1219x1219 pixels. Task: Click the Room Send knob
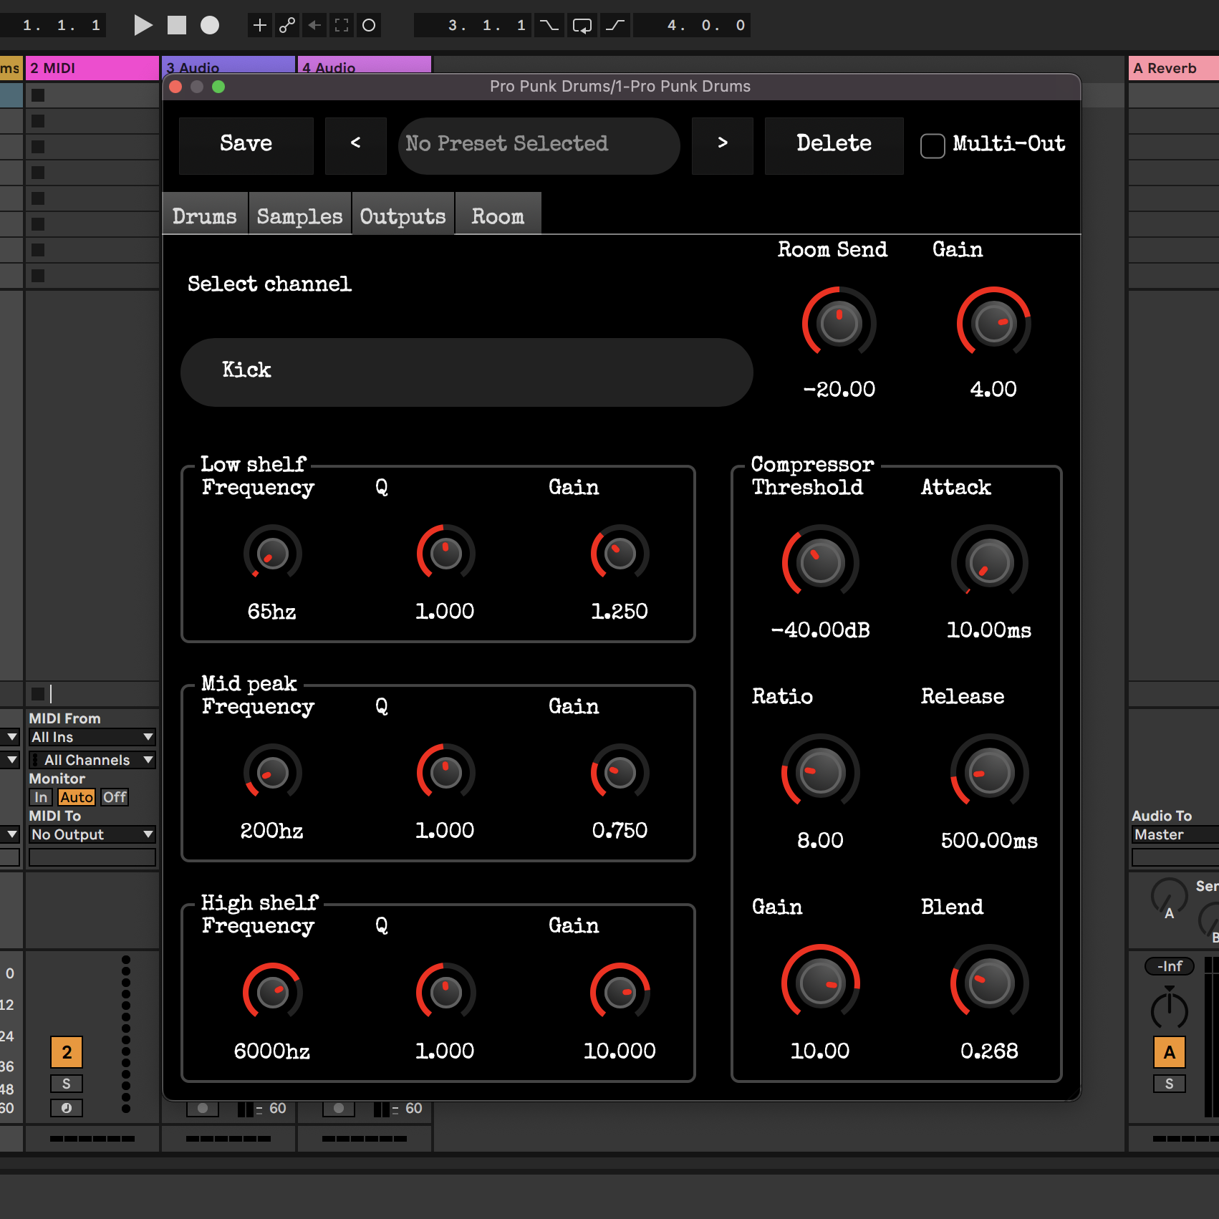pos(839,323)
